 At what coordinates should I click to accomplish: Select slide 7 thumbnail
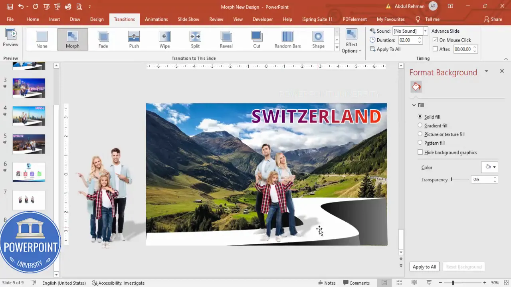(29, 200)
